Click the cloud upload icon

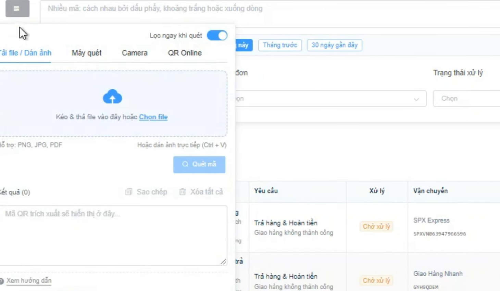point(112,97)
